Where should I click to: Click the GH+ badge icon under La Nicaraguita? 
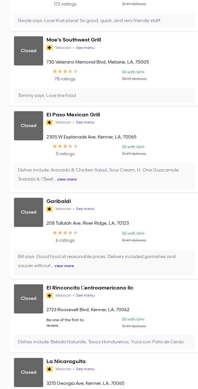click(50, 369)
